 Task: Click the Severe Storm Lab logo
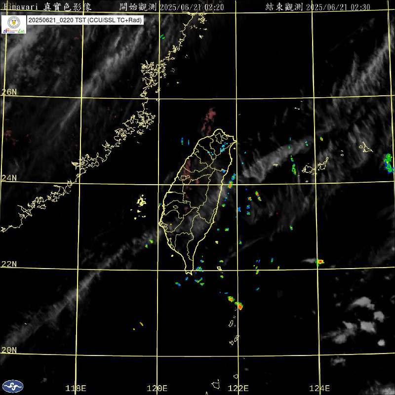coord(14,24)
